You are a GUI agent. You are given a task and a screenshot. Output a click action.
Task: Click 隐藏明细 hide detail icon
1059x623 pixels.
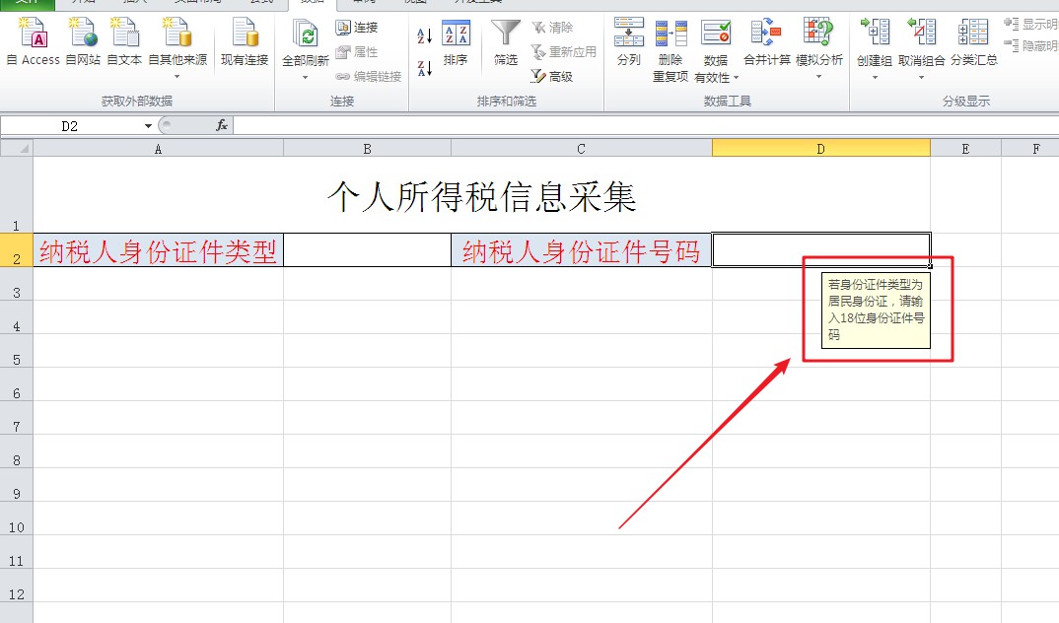click(1011, 46)
